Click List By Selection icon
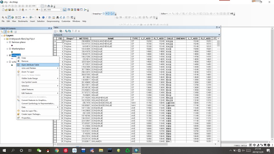Image resolution: width=274 pixels, height=154 pixels. point(11,32)
